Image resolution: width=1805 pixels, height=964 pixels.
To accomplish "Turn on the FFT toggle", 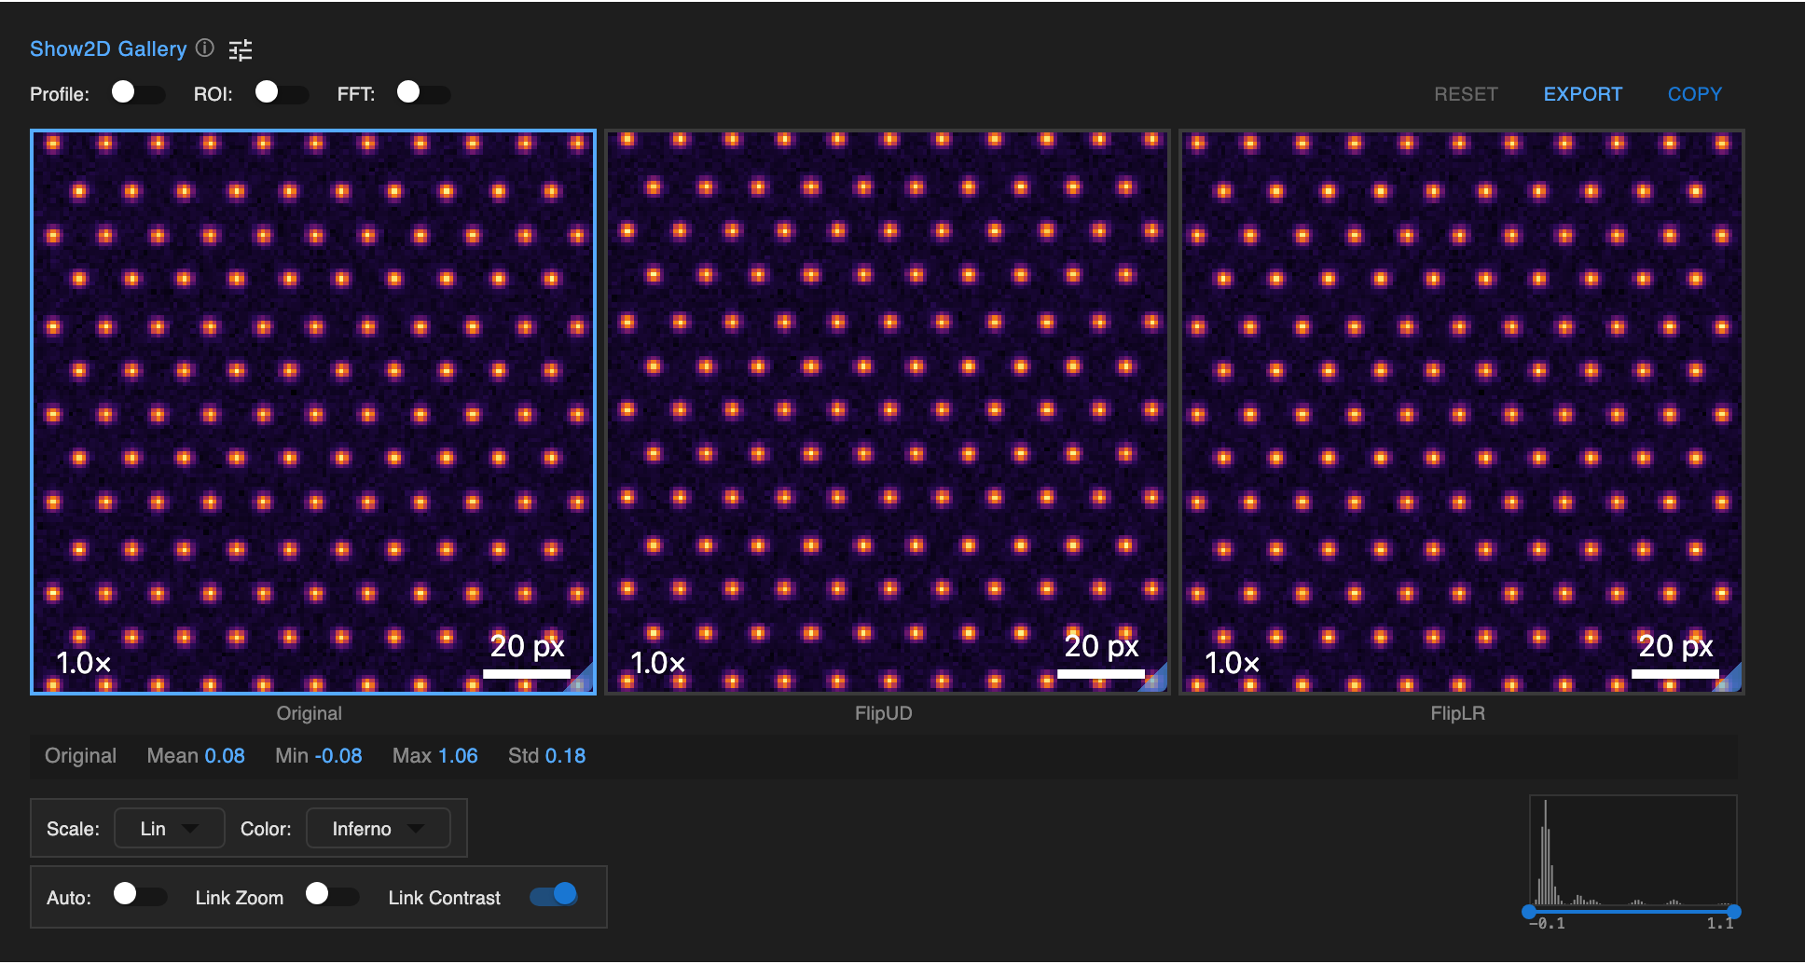I will (423, 93).
